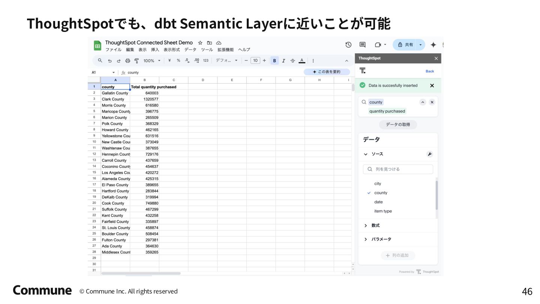Image resolution: width=540 pixels, height=304 pixels.
Task: Expand the パラメータ parameters section
Action: point(366,239)
